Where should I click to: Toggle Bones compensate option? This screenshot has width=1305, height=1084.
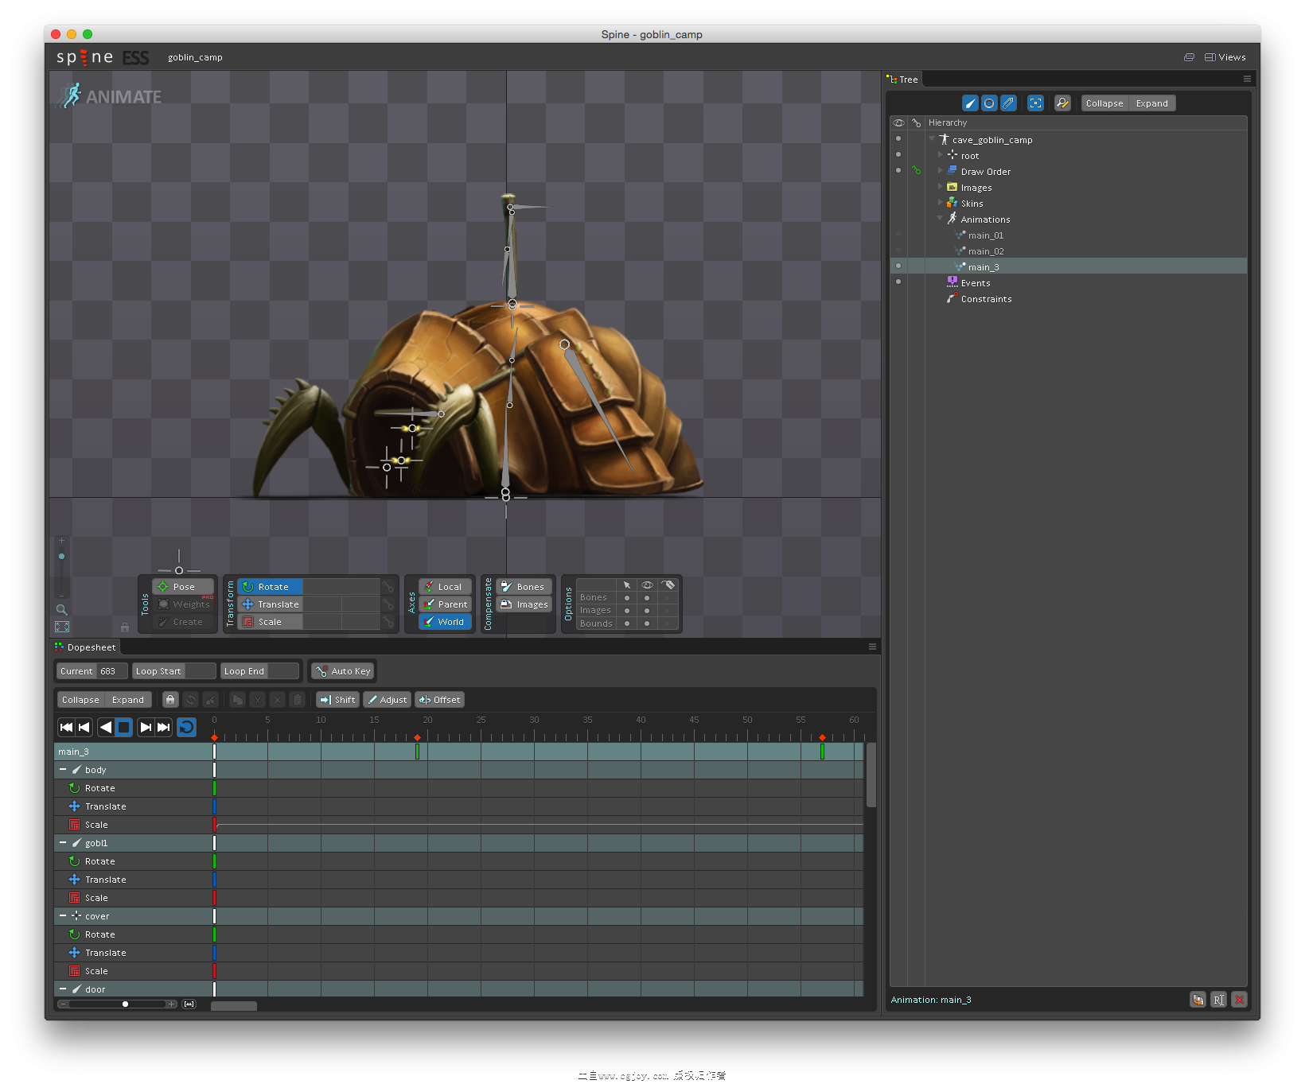coord(524,587)
